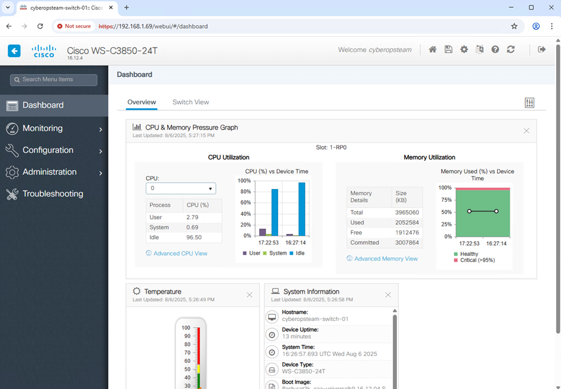Viewport: 561px width, 389px height.
Task: Close the Temperature panel
Action: coord(249,295)
